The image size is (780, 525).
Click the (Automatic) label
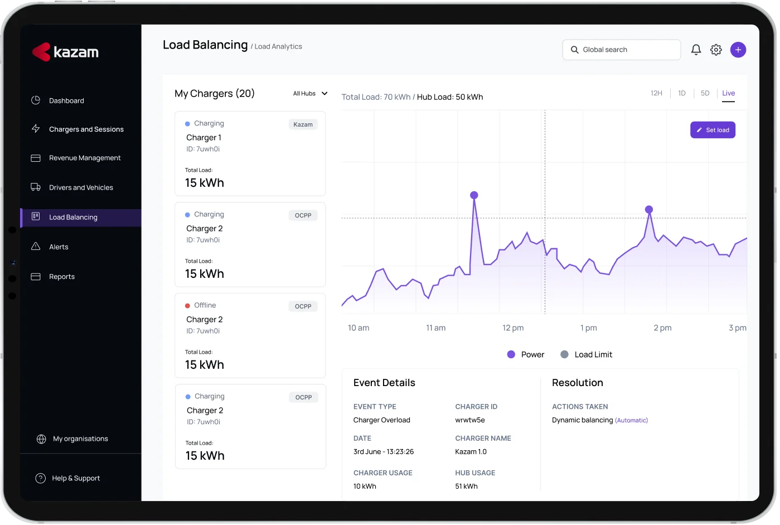click(x=631, y=421)
